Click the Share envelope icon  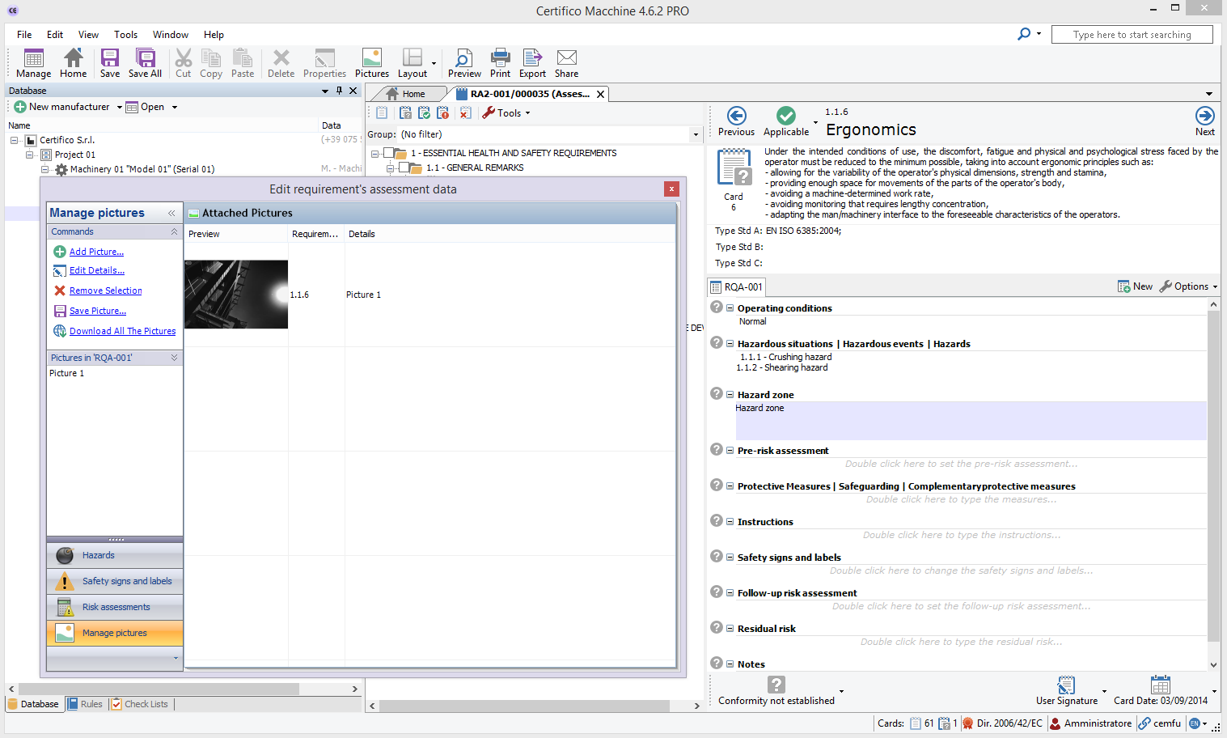click(566, 58)
